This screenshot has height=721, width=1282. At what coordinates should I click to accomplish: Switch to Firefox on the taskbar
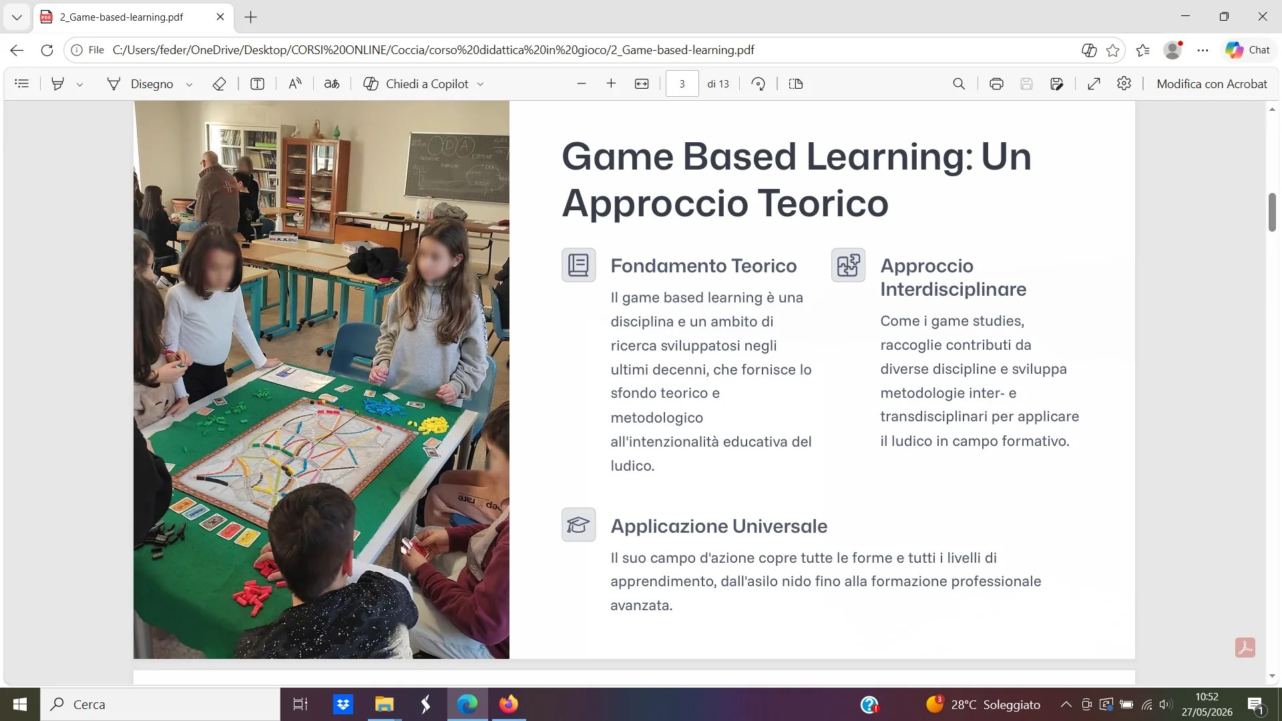509,704
